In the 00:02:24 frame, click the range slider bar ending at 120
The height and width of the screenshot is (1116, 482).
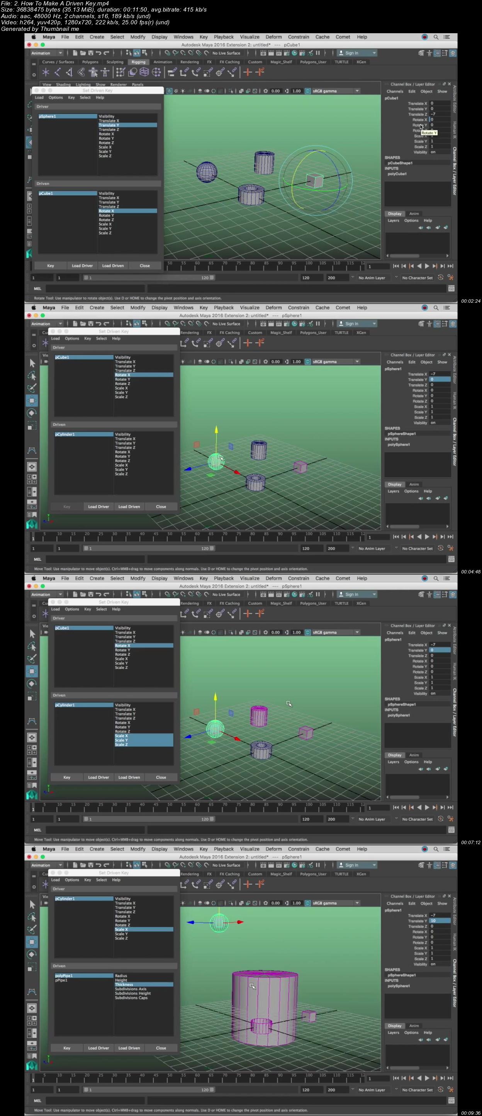point(148,278)
